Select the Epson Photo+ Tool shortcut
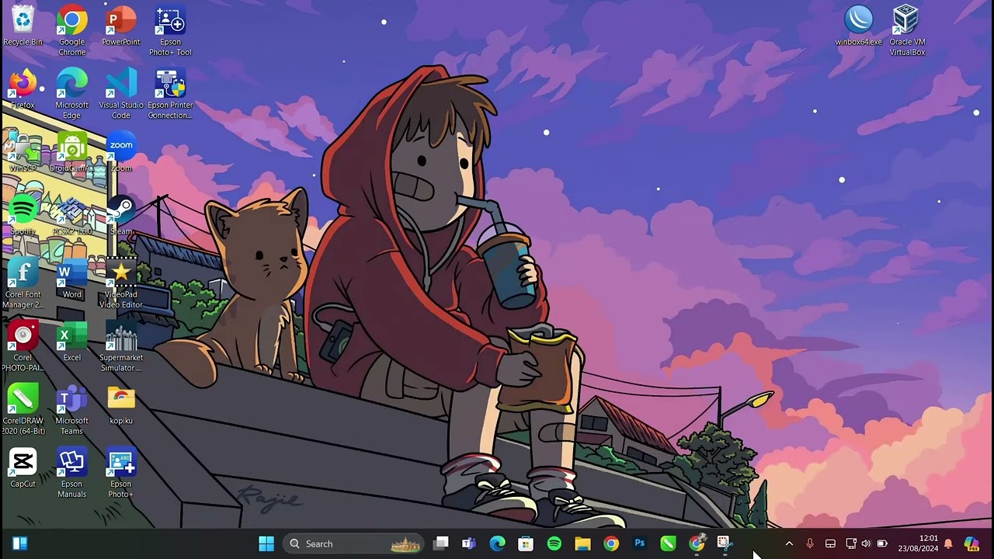The image size is (994, 559). (x=170, y=31)
